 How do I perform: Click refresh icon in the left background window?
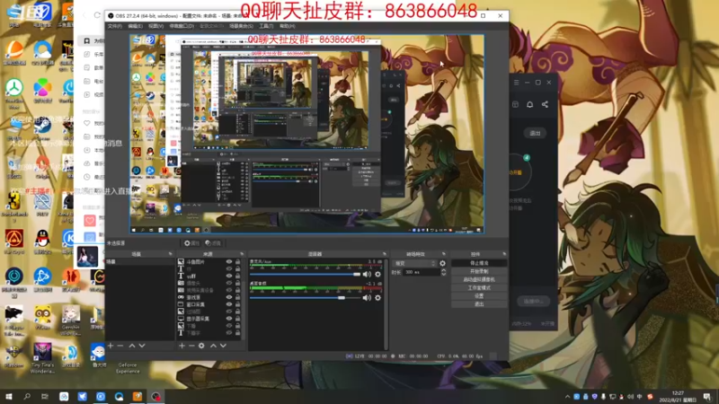pyautogui.click(x=97, y=15)
